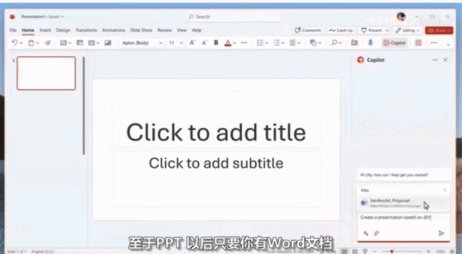Click the Dictate microphone icon
The height and width of the screenshot is (254, 462).
point(371,43)
